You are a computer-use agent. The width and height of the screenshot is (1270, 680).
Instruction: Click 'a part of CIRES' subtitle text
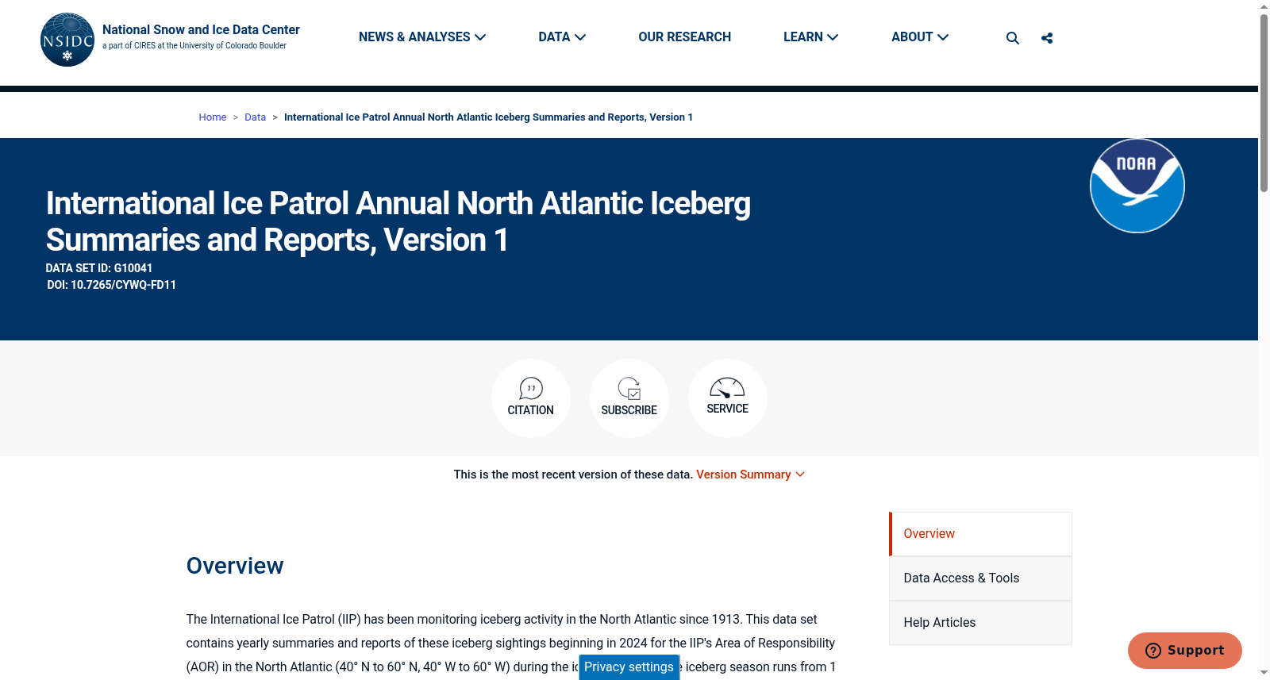point(194,46)
